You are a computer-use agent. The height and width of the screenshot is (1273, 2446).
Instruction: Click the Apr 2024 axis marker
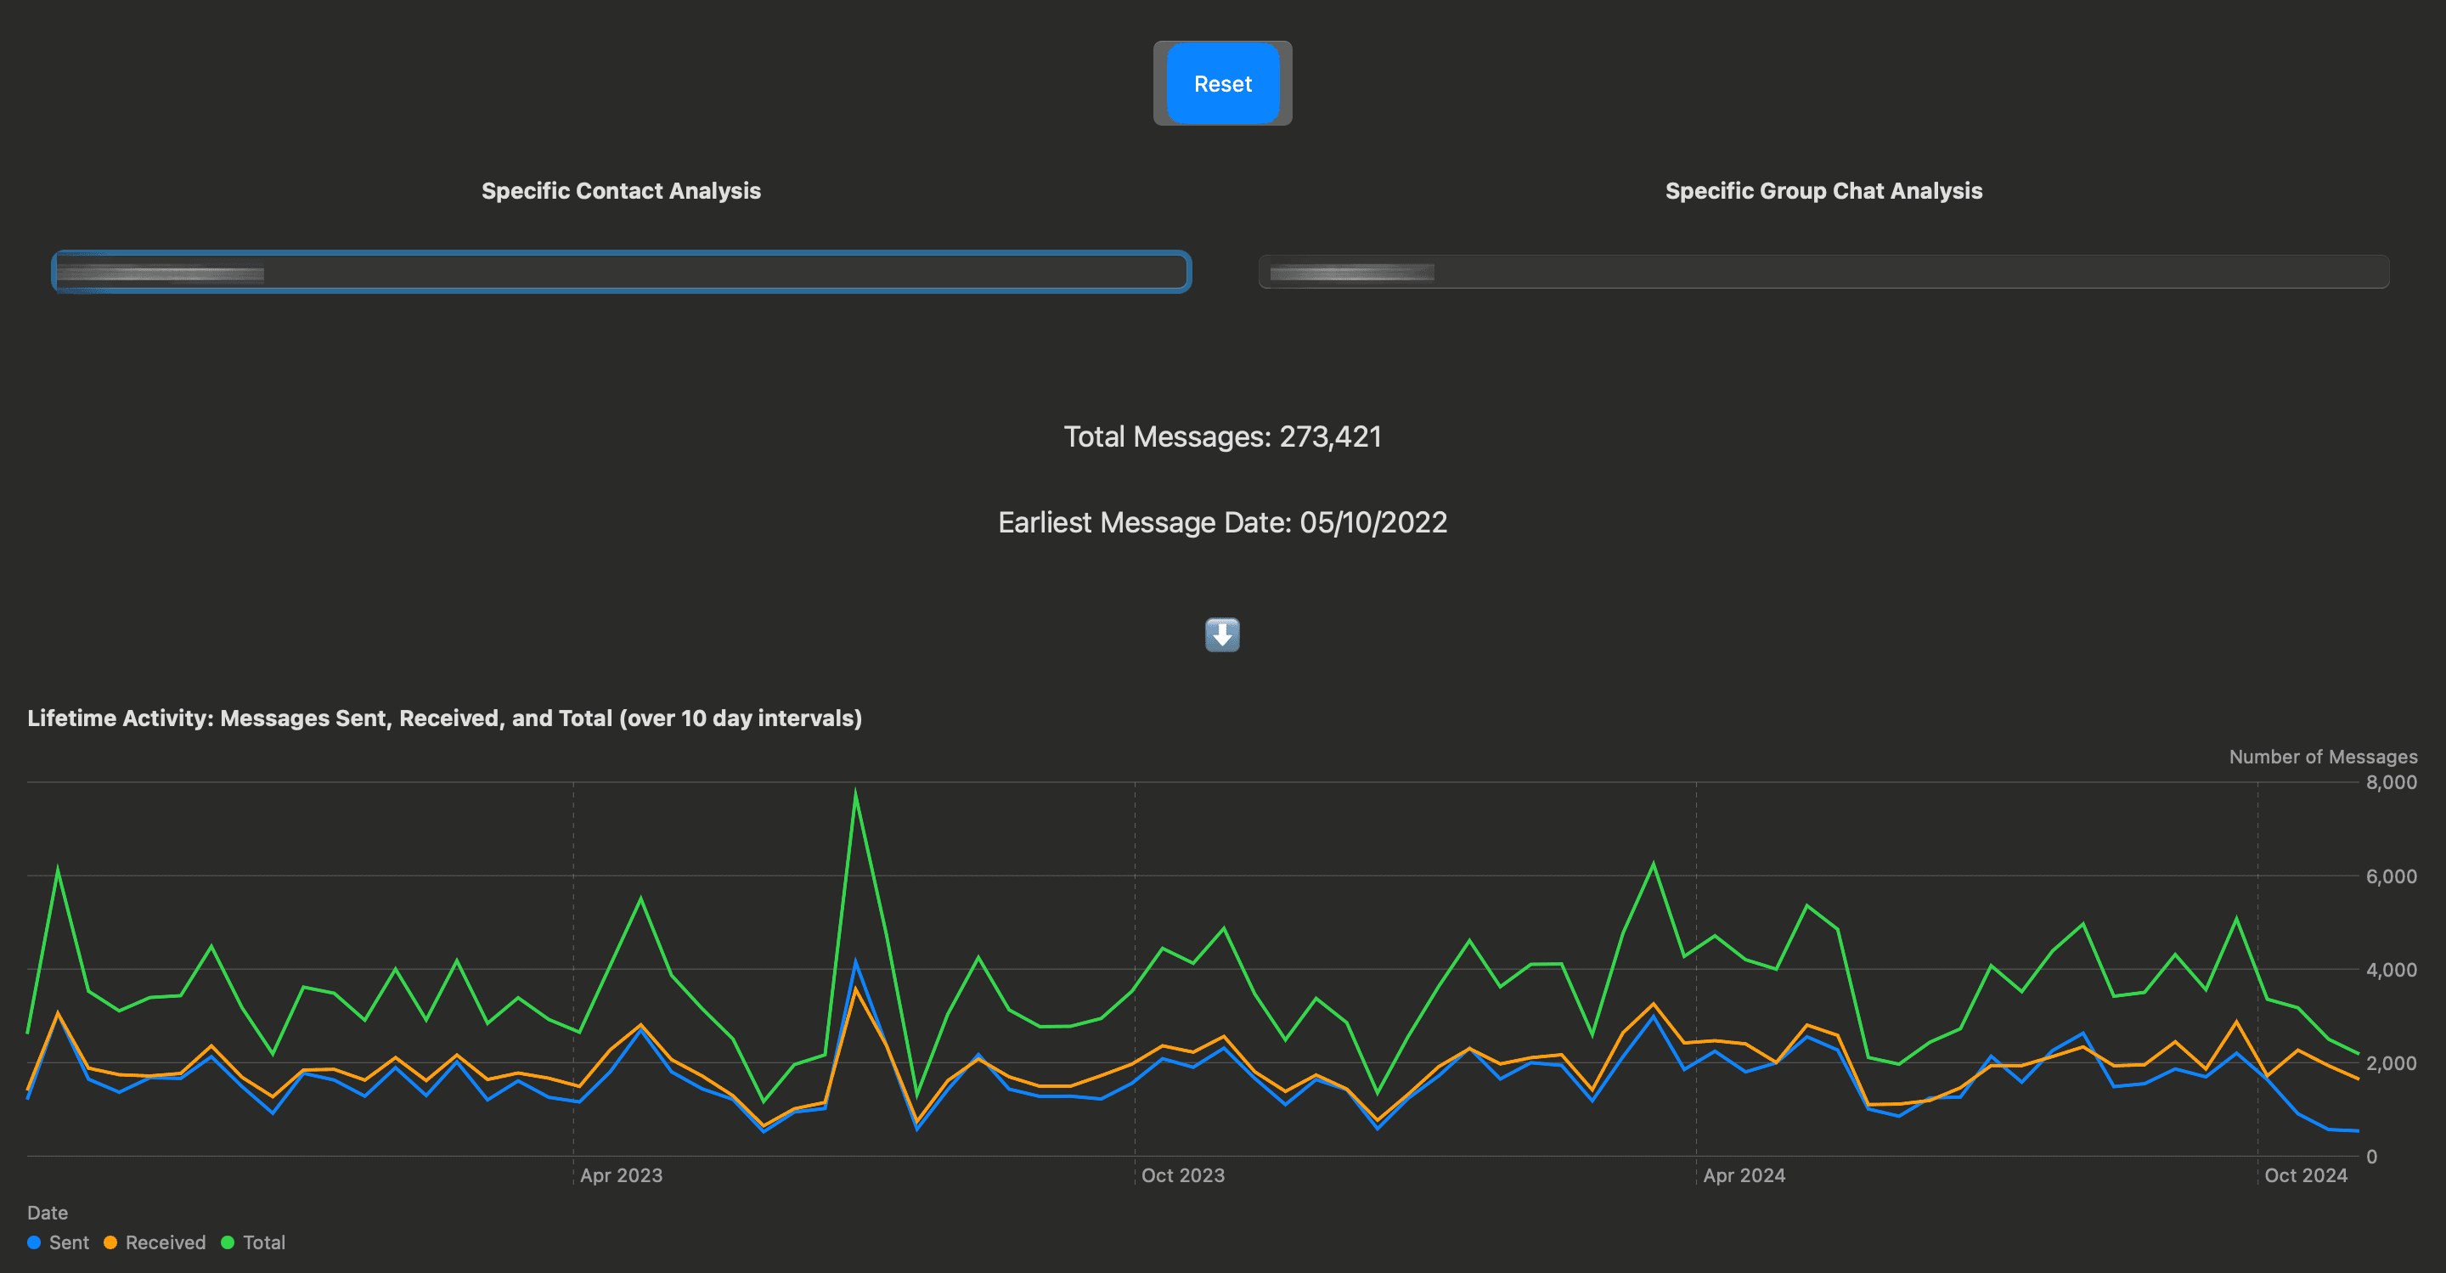(x=1744, y=1175)
